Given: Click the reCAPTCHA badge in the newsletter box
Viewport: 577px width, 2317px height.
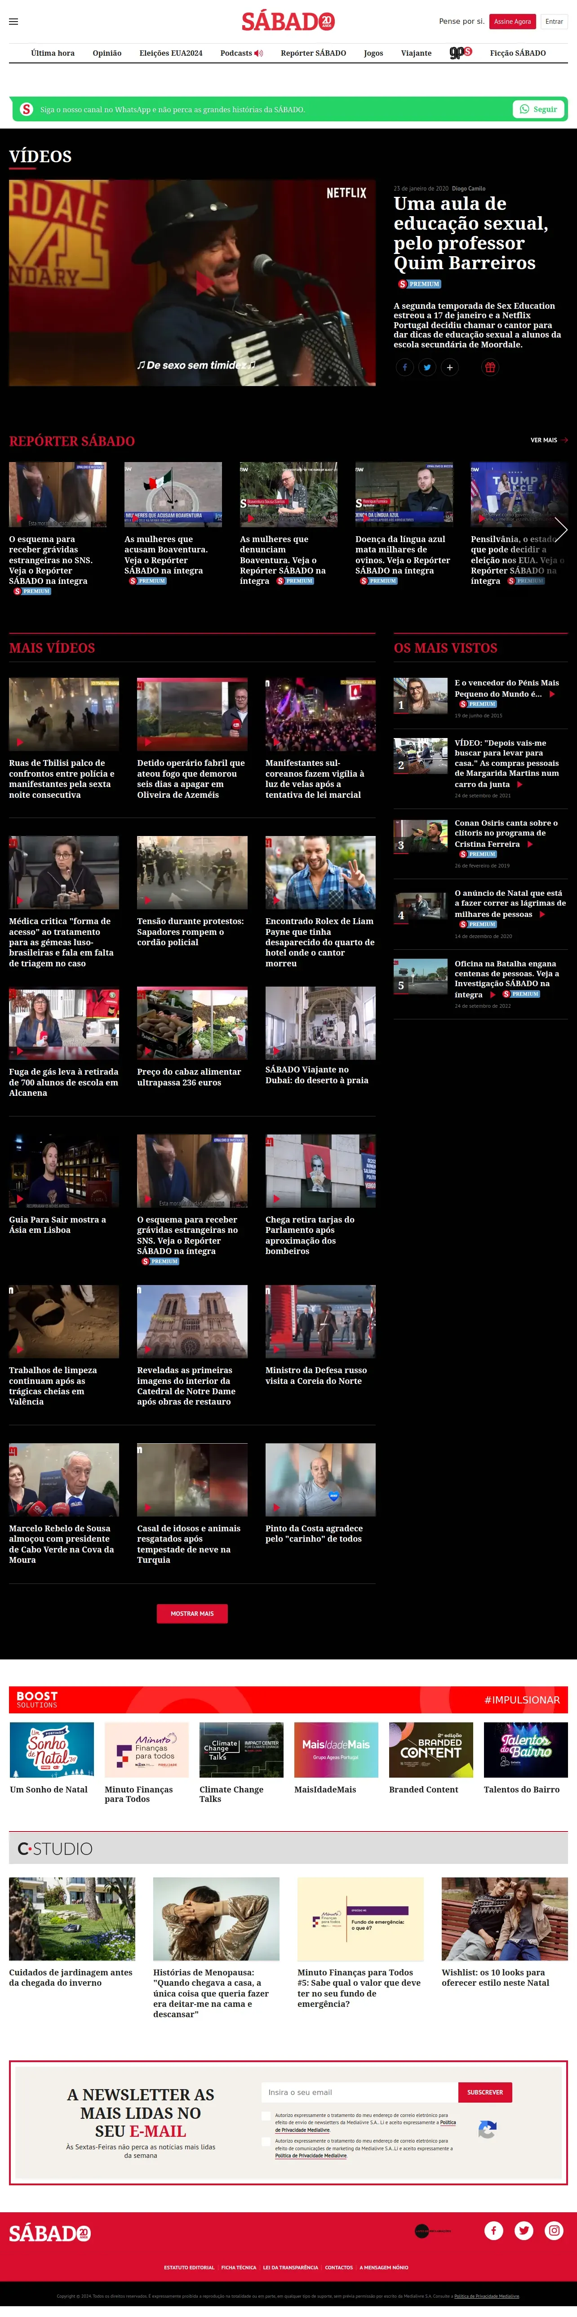Looking at the screenshot, I should pos(487,2129).
